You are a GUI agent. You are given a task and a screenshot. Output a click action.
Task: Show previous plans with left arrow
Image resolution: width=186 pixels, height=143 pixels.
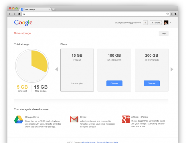click(57, 69)
